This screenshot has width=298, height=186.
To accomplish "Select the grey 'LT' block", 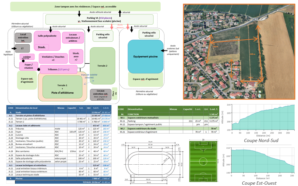I will coord(22,48).
